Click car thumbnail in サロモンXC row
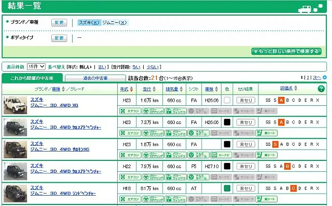The height and width of the screenshot is (206, 332). (16, 149)
